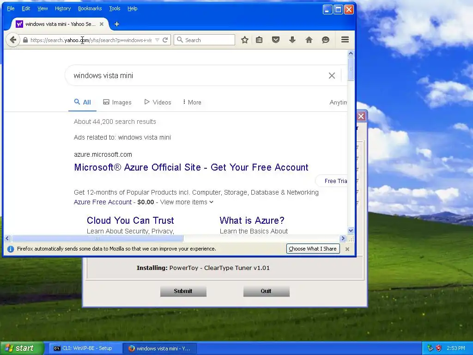This screenshot has height=355, width=473.
Task: Expand View more items under Azure ad
Action: (x=187, y=202)
